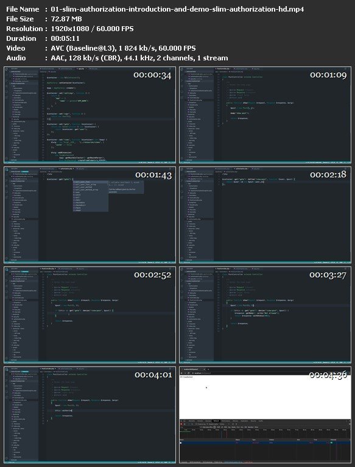Image resolution: width=355 pixels, height=467 pixels.
Task: Click the File Name label
Action: (x=23, y=9)
